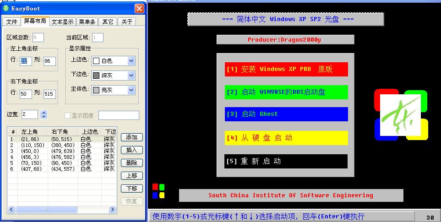Close the EasyBoot dialog window

[139, 8]
